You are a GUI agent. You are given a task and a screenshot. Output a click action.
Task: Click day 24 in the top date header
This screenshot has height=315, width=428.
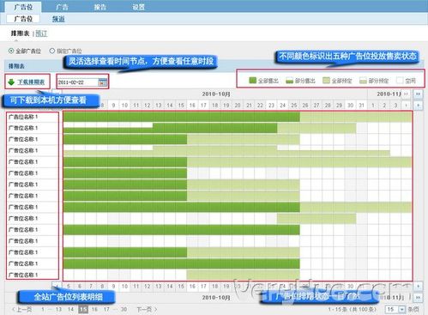pyautogui.click(x=282, y=106)
